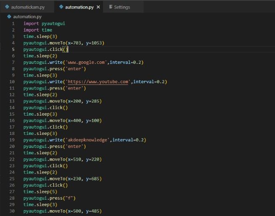Click line number 19 in the gutter

click(x=12, y=140)
